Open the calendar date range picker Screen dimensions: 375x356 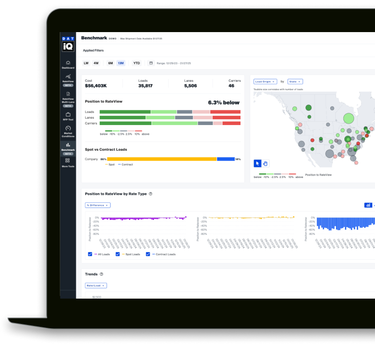151,63
